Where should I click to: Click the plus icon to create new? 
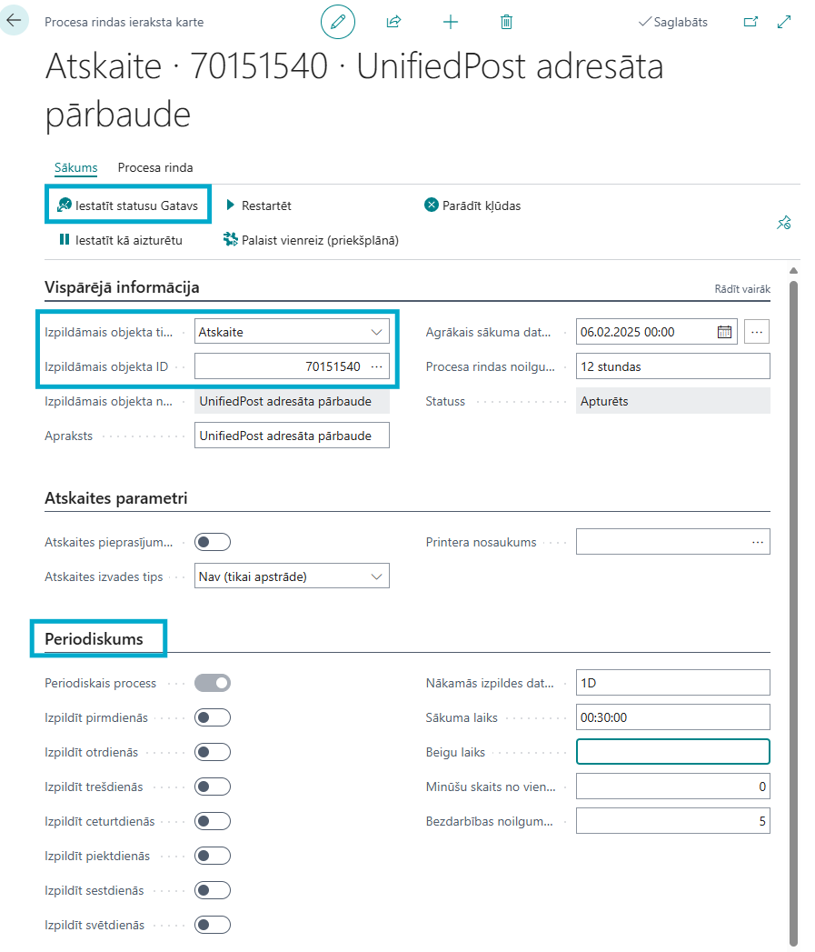[450, 22]
